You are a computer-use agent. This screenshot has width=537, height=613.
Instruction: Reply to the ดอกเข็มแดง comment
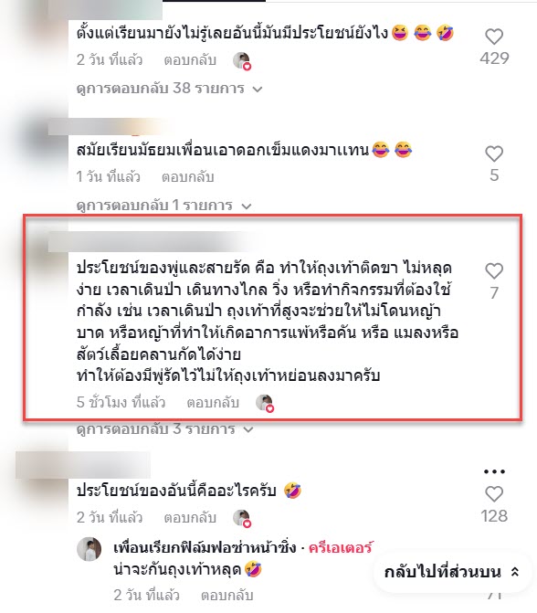[188, 177]
